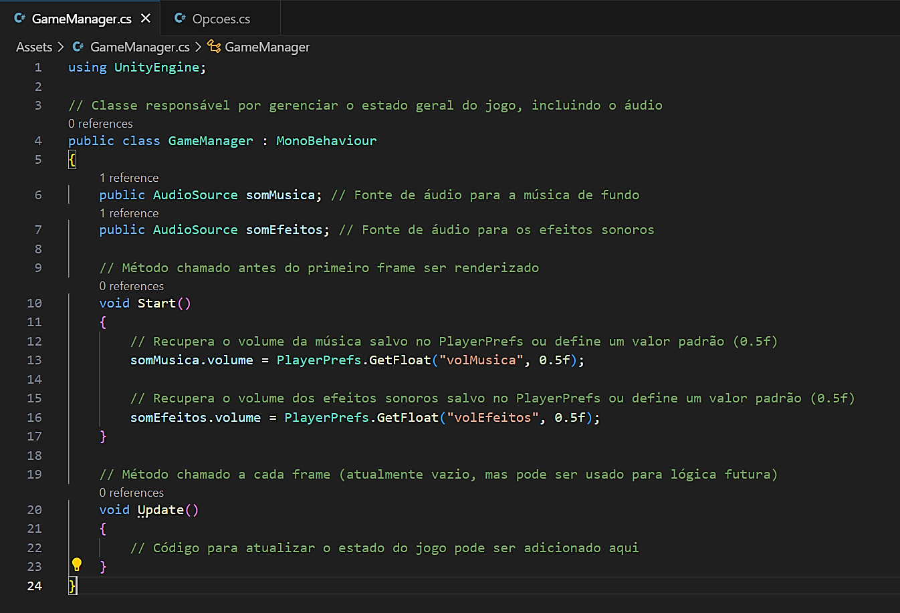This screenshot has height=613, width=900.
Task: Click 0 references above the Update method
Action: [131, 493]
